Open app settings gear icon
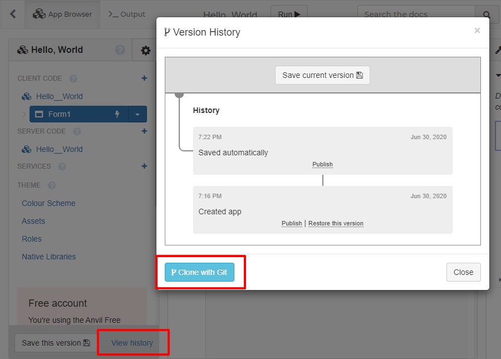 click(x=145, y=50)
